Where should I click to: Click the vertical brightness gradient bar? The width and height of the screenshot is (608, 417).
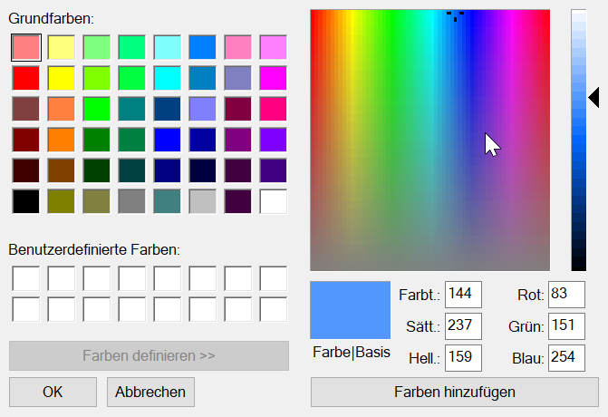578,140
